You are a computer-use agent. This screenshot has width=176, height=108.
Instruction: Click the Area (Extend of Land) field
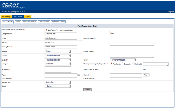tap(126, 70)
